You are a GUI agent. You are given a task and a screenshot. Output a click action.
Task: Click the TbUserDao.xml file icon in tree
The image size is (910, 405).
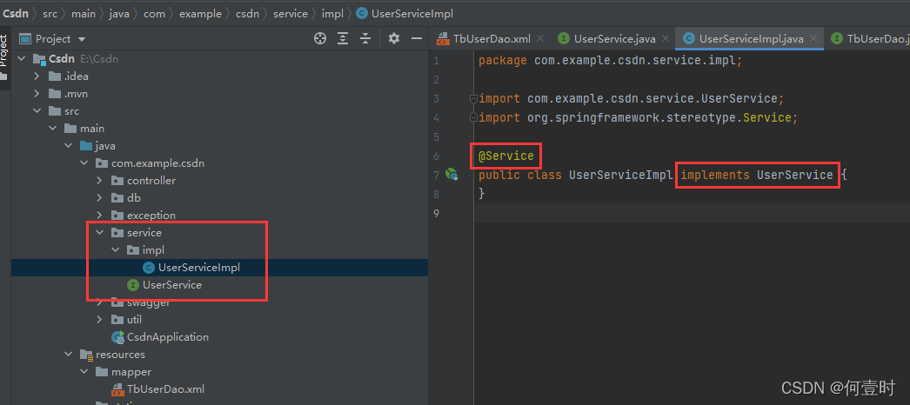pyautogui.click(x=117, y=388)
